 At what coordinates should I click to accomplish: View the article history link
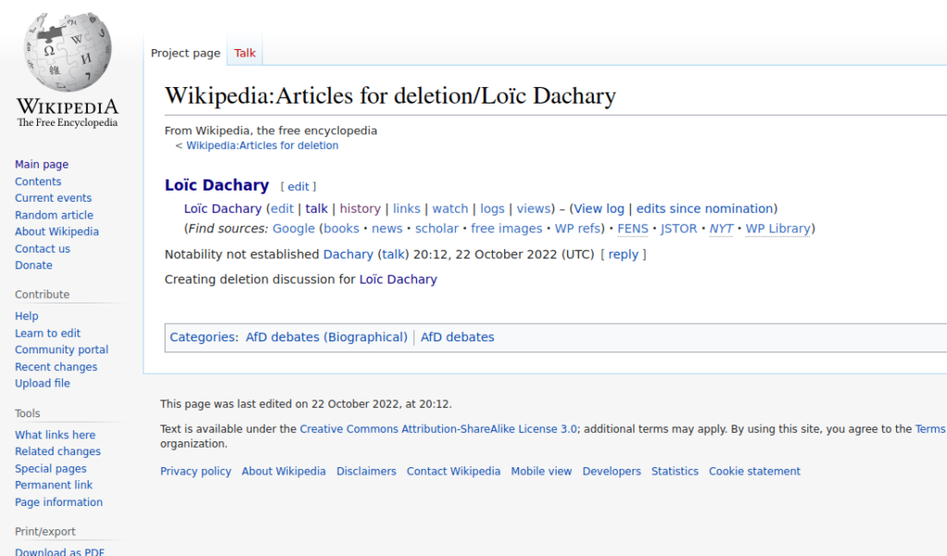point(360,208)
